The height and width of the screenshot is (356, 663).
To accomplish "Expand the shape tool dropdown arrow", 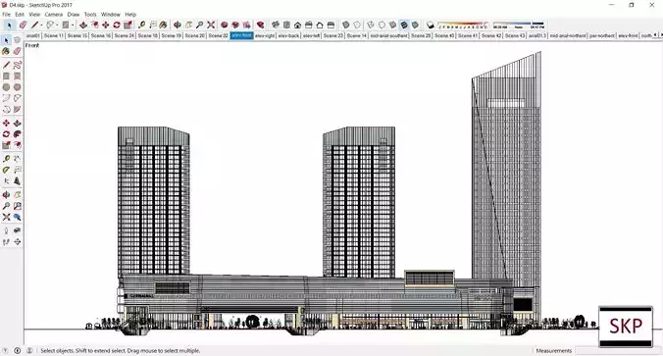I will pyautogui.click(x=73, y=25).
